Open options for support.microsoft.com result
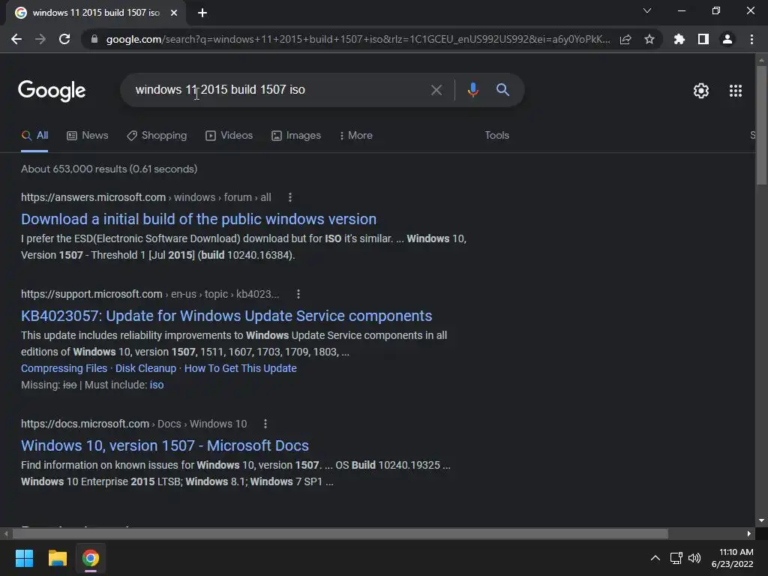The height and width of the screenshot is (576, 768). pyautogui.click(x=298, y=294)
